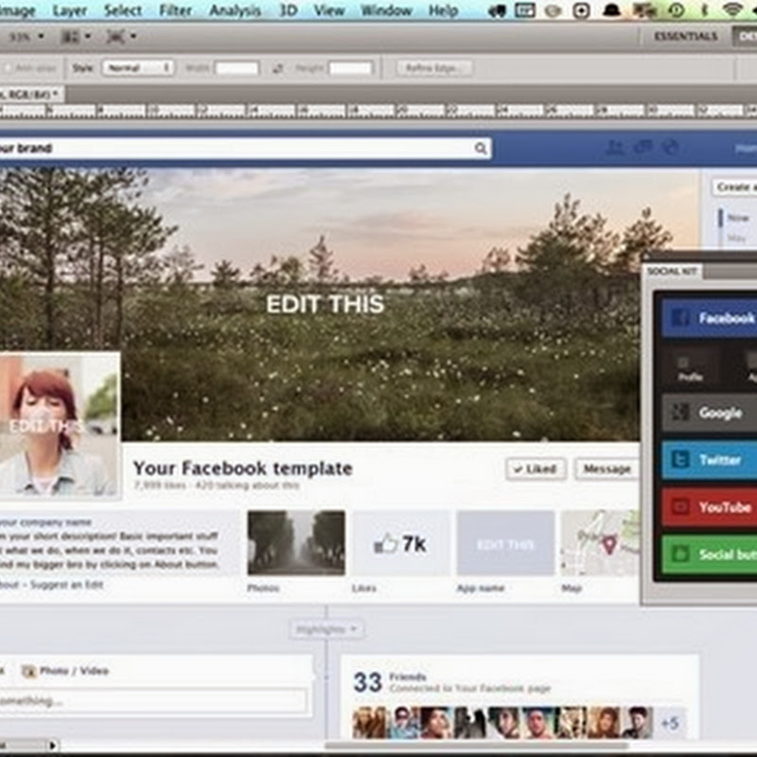The image size is (757, 757).
Task: Toggle the Anti-alias checkbox
Action: point(7,68)
